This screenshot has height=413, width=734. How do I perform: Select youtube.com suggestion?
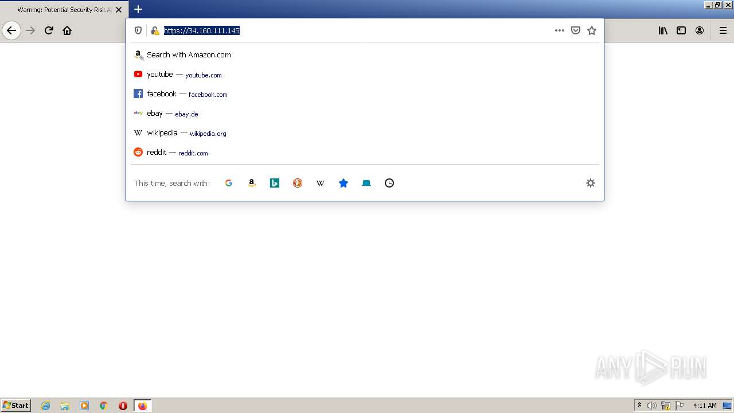pos(365,75)
